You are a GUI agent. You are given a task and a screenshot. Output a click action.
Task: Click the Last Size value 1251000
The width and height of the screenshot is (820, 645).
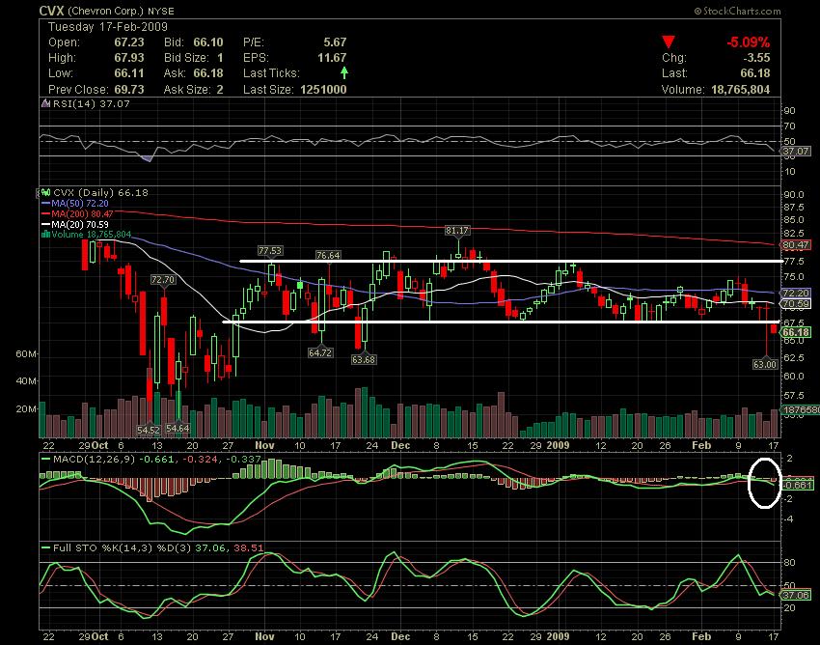point(323,89)
